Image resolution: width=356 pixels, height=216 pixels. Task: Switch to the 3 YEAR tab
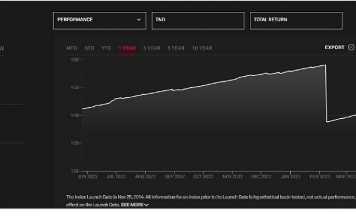coord(151,48)
